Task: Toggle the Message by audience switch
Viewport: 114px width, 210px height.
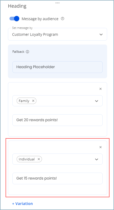Action: 14,19
